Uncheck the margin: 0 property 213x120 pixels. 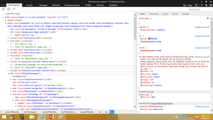point(141,80)
